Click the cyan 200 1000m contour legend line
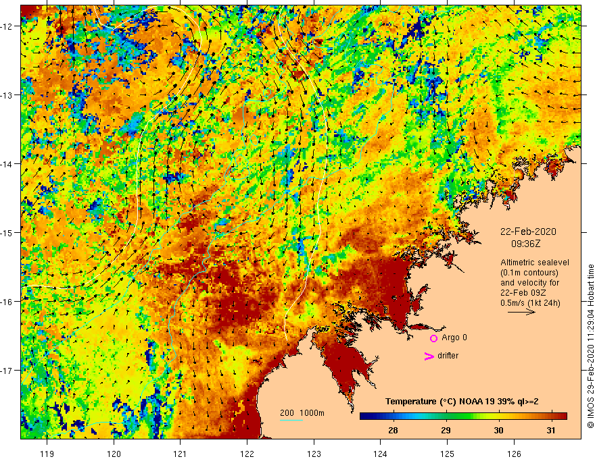Screen dimensions: 595x459 [291, 420]
